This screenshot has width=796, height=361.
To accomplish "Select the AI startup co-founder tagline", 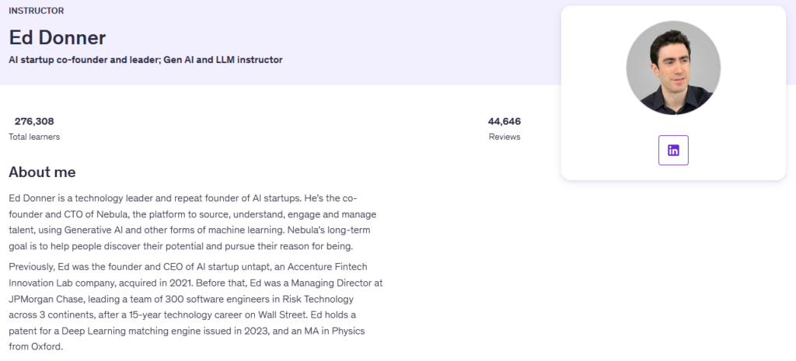I will [x=145, y=60].
